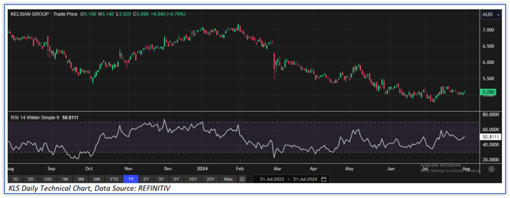Viewport: 510px width, 198px height.
Task: Select the YTD time range
Action: [x=113, y=179]
